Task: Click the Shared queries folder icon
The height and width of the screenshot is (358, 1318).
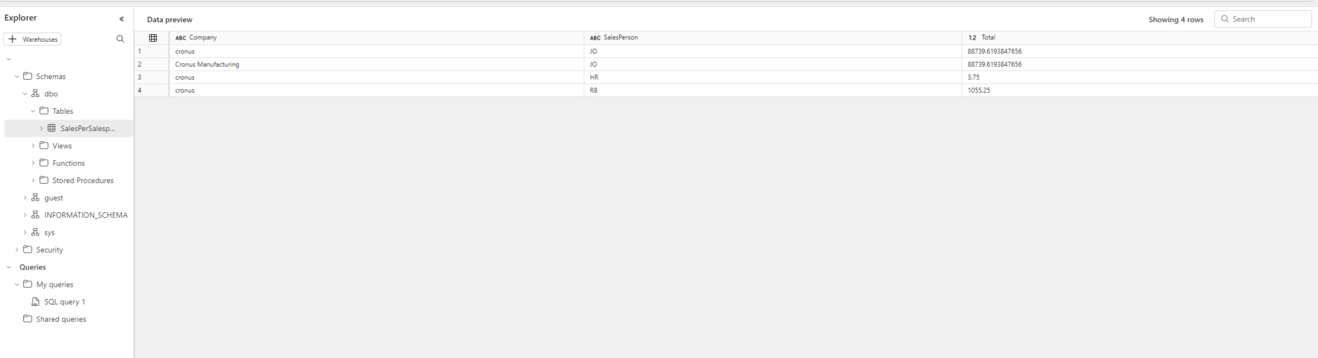Action: (x=28, y=319)
